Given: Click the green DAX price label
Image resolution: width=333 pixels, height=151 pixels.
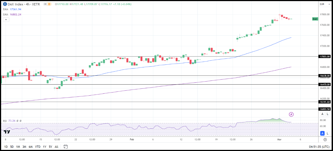Looking at the screenshot, I should 315,19.
